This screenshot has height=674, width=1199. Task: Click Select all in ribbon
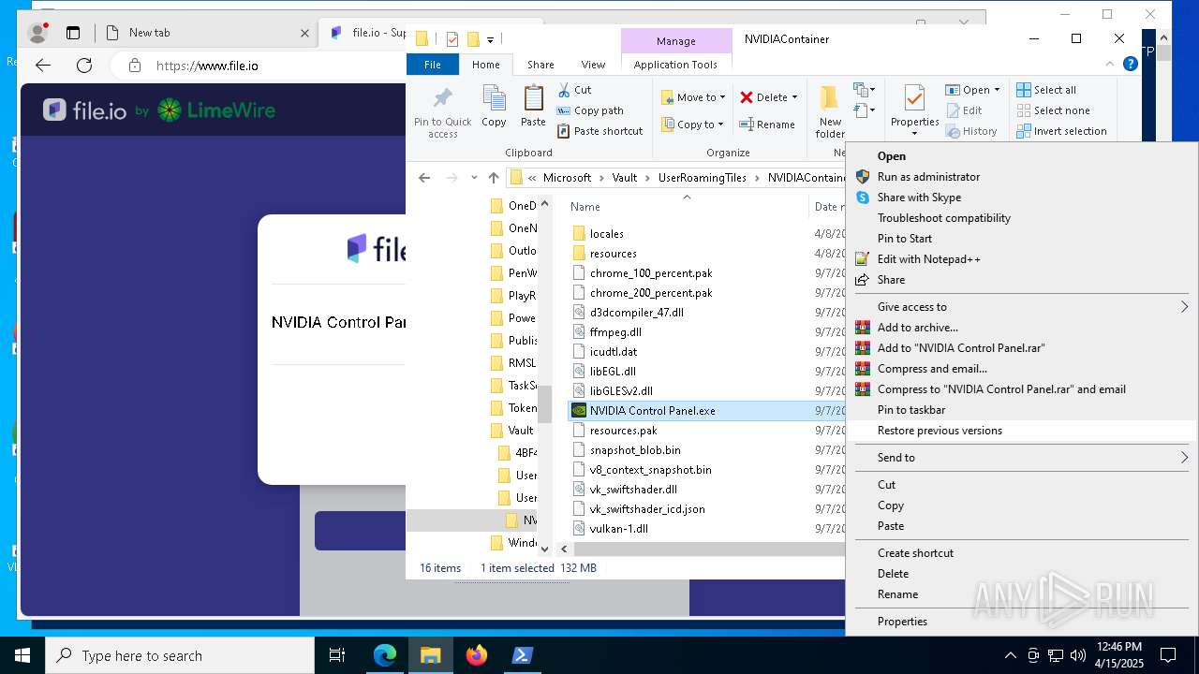tap(1046, 90)
